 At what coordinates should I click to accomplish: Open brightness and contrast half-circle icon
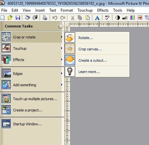click(x=118, y=17)
